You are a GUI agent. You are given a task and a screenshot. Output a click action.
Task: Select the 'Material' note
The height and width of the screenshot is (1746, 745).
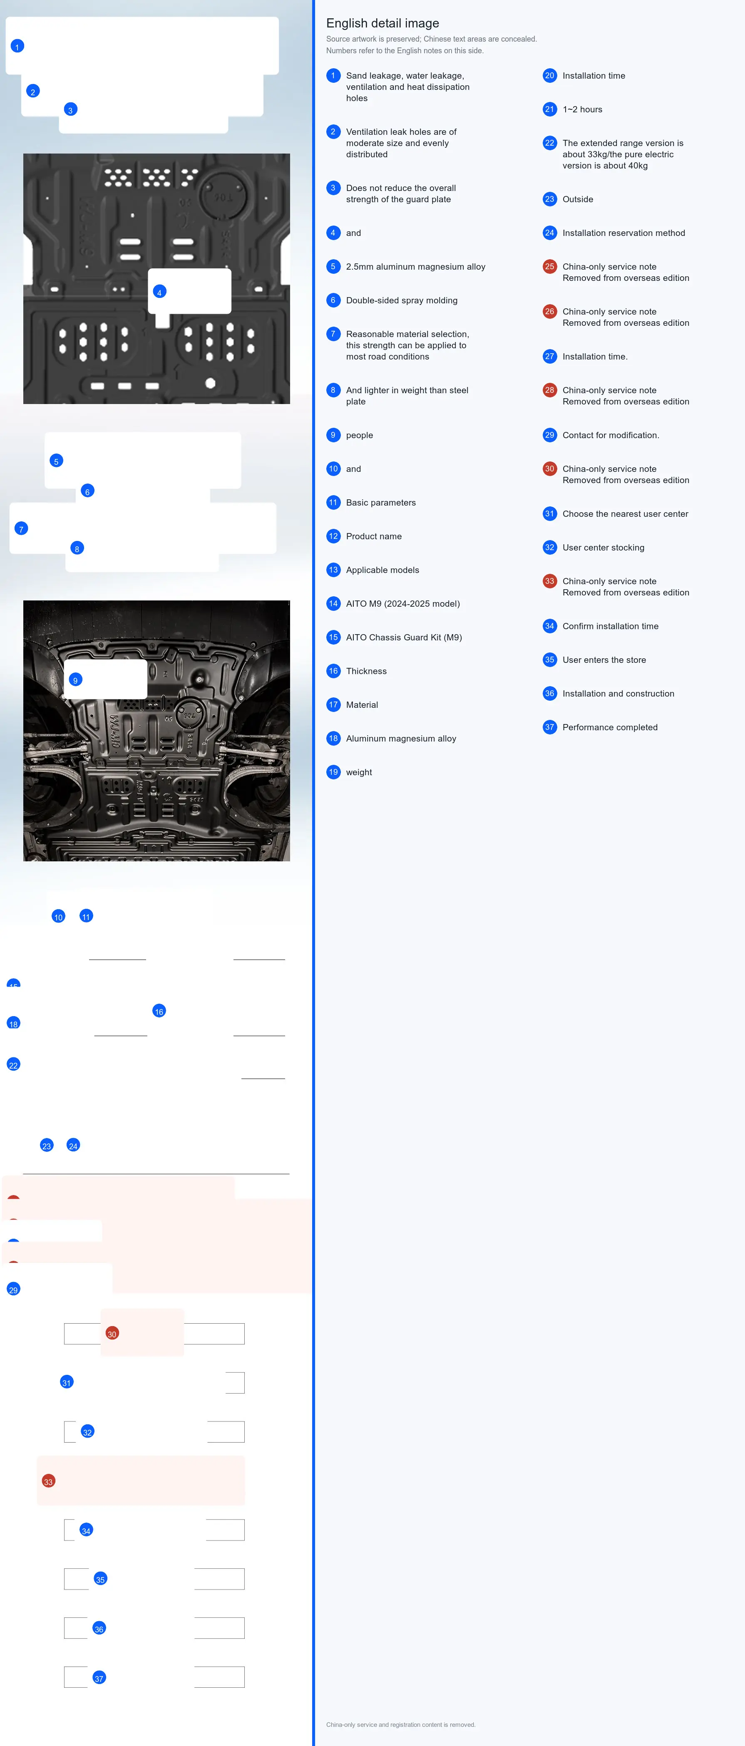(x=362, y=705)
